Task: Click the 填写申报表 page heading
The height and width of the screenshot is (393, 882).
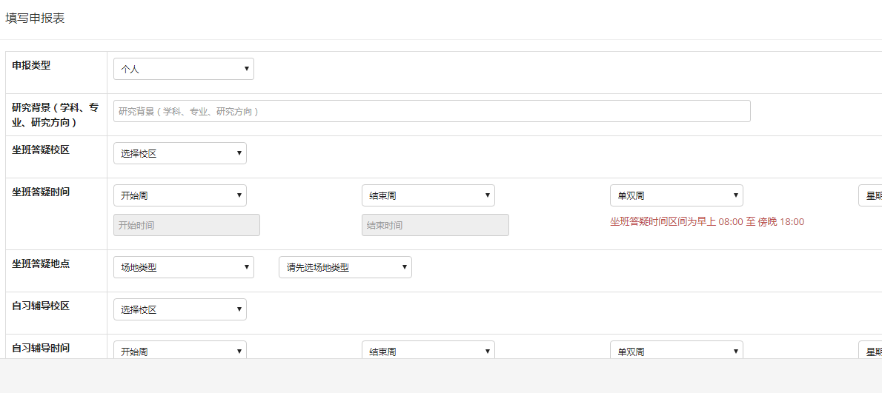Action: tap(35, 19)
